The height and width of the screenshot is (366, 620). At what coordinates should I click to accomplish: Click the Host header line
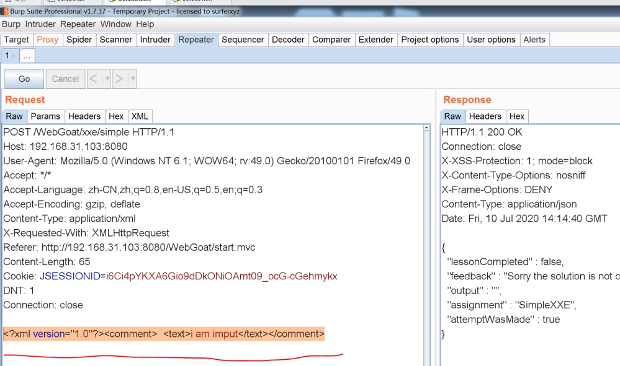pyautogui.click(x=65, y=147)
